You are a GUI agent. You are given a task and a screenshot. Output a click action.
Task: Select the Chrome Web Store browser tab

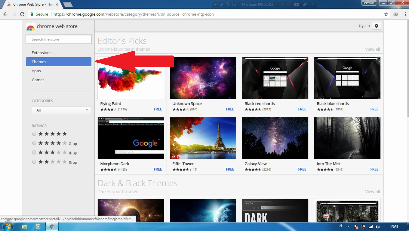pyautogui.click(x=32, y=4)
